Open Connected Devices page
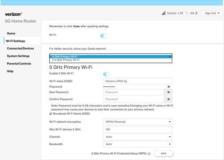 [20, 48]
